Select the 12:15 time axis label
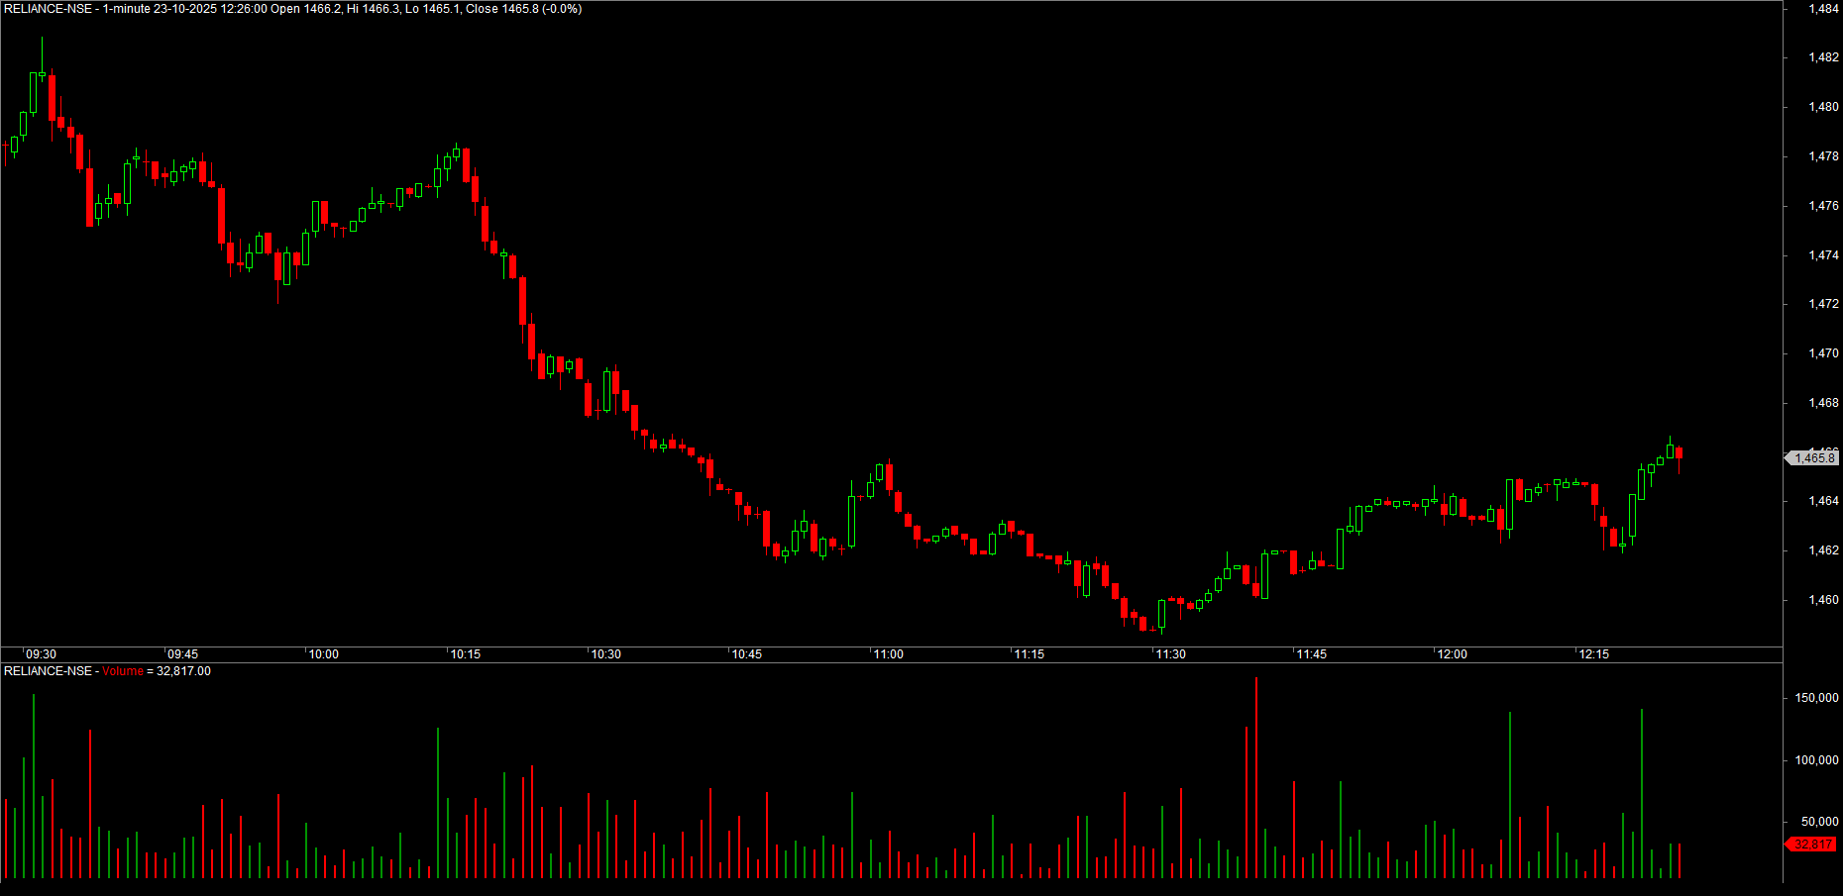Screen dimensions: 1843x896 tap(1594, 654)
